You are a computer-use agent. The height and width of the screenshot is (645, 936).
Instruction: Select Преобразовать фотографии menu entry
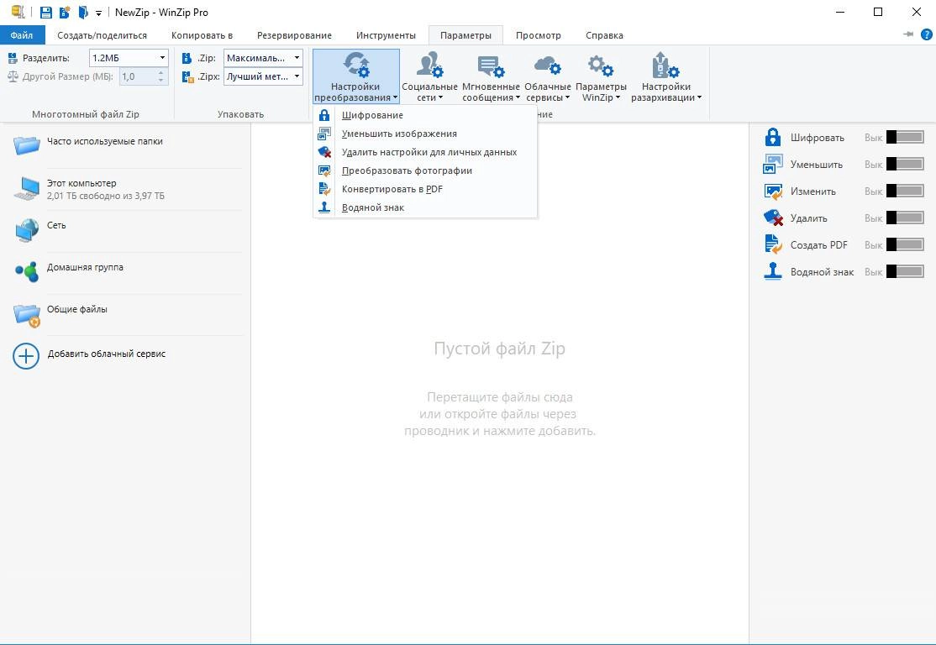pyautogui.click(x=425, y=170)
